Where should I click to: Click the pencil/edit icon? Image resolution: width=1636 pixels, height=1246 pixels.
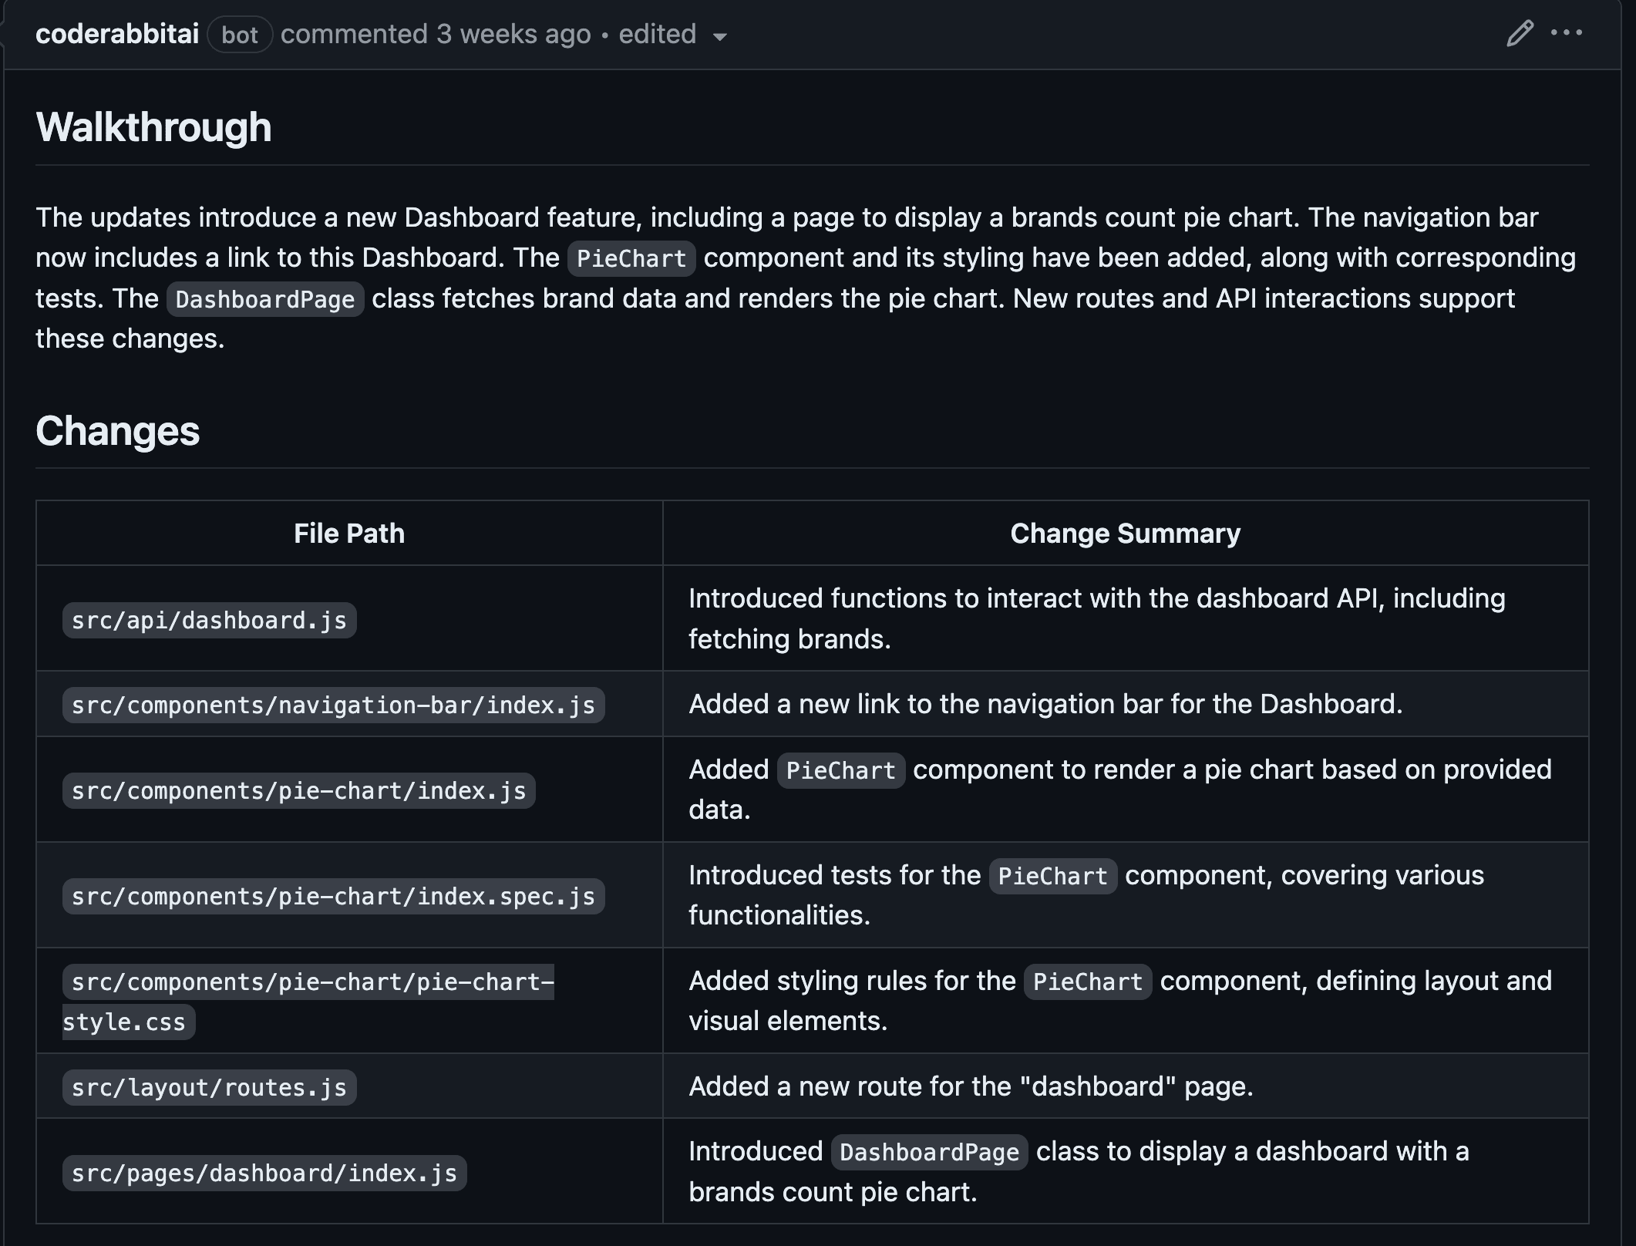point(1521,32)
